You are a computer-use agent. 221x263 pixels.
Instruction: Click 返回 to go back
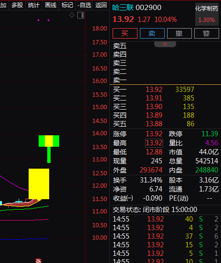101,5
